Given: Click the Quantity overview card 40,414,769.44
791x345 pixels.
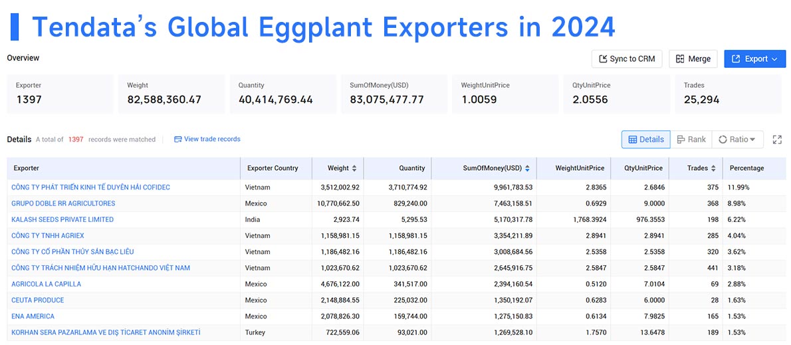Looking at the screenshot, I should (283, 94).
